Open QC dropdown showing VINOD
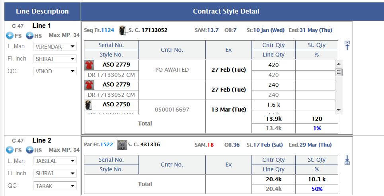The height and width of the screenshot is (196, 384). (55, 71)
